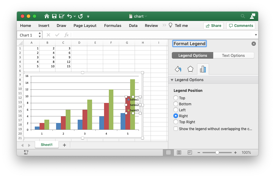Set legend position to Top
The height and width of the screenshot is (178, 275).
coord(175,98)
